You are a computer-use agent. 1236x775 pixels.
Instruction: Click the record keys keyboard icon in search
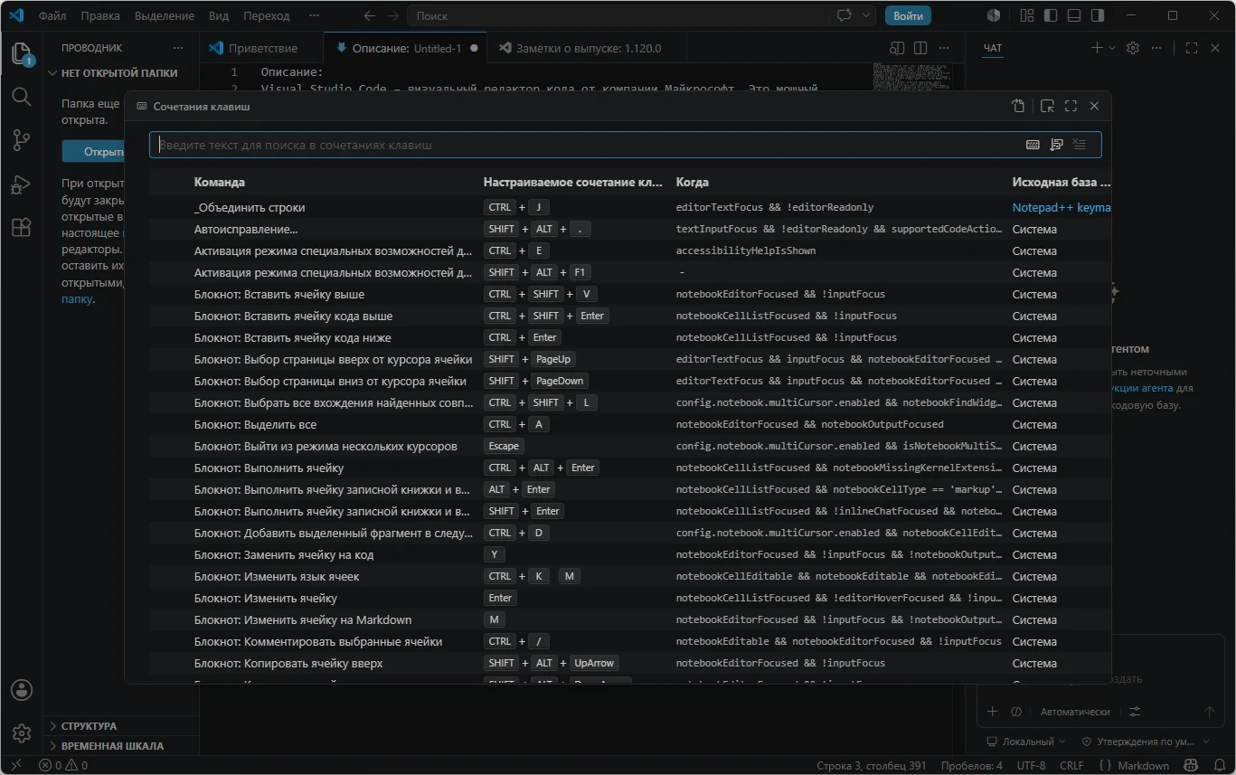[x=1033, y=145]
